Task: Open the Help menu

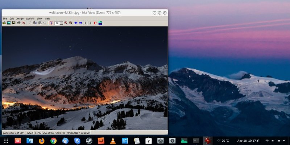Action: click(47, 18)
